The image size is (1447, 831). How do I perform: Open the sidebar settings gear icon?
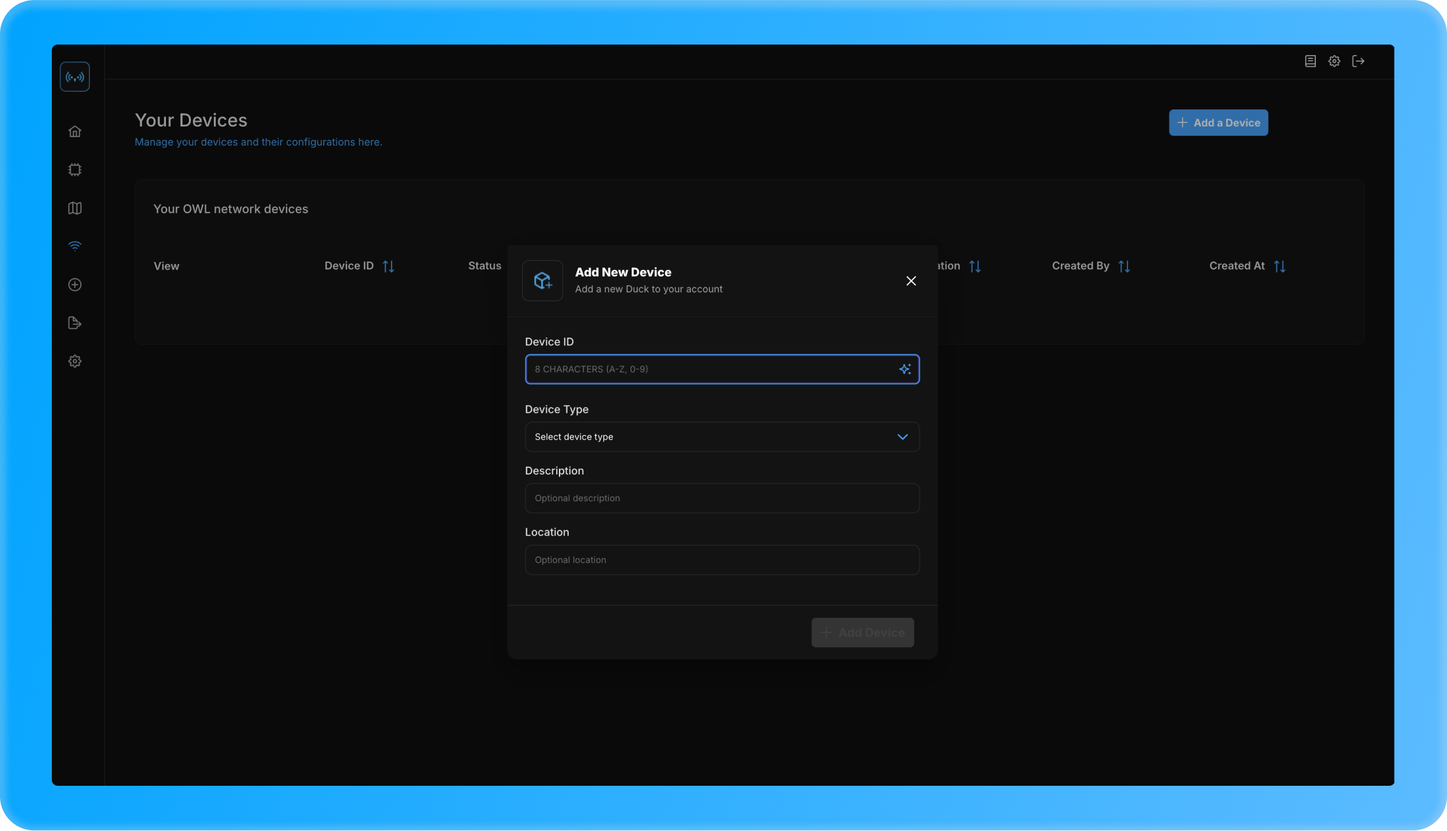75,361
